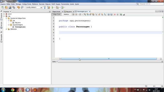The height and width of the screenshot is (92, 164).
Task: Collapse the rpg.personagens package node
Action: coord(9,25)
